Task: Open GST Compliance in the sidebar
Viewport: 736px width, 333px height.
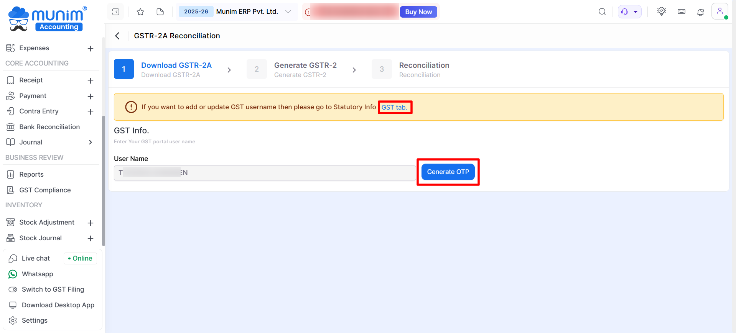Action: (x=45, y=190)
